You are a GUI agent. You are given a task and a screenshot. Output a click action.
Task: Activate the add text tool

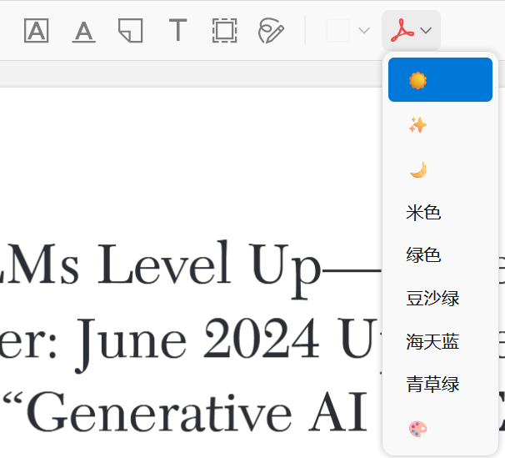[177, 30]
